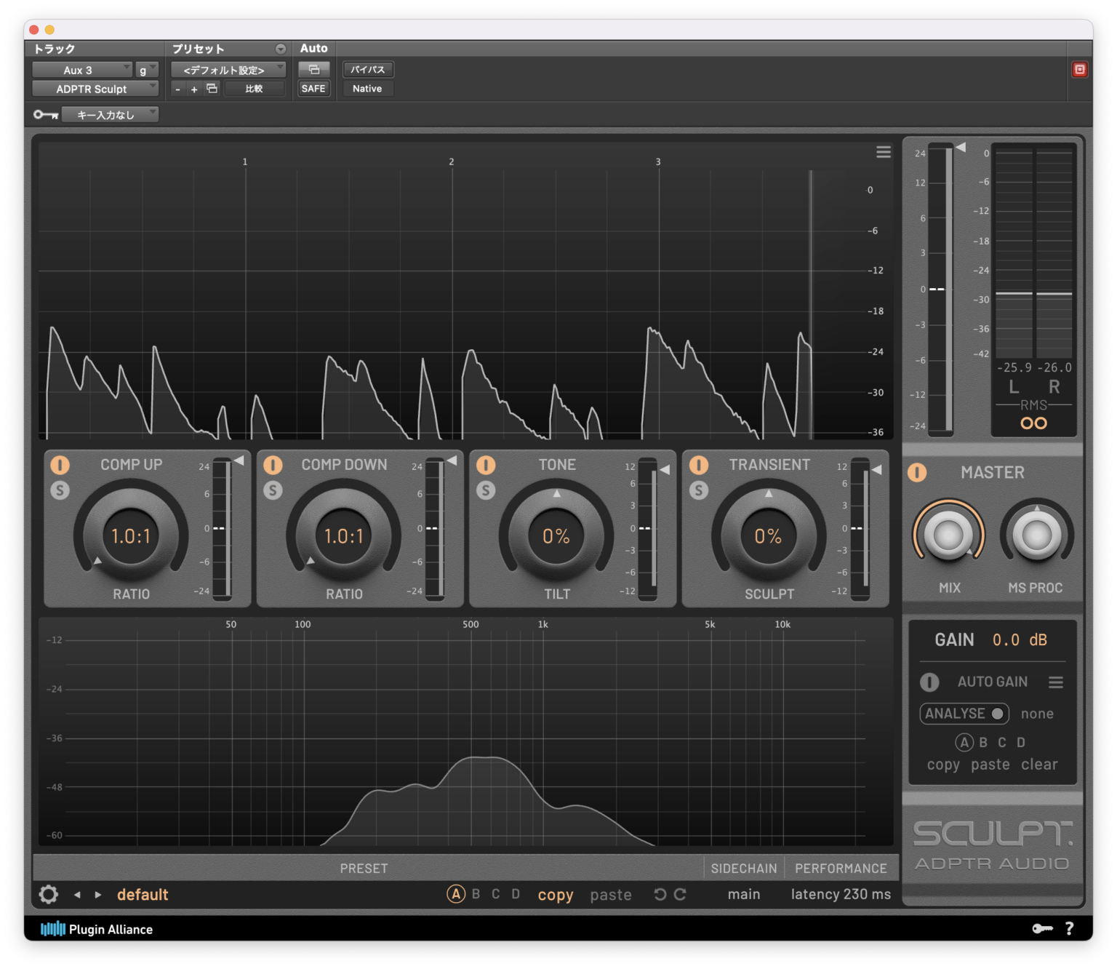This screenshot has width=1117, height=969.
Task: Select the next preset arrow
Action: coord(98,895)
